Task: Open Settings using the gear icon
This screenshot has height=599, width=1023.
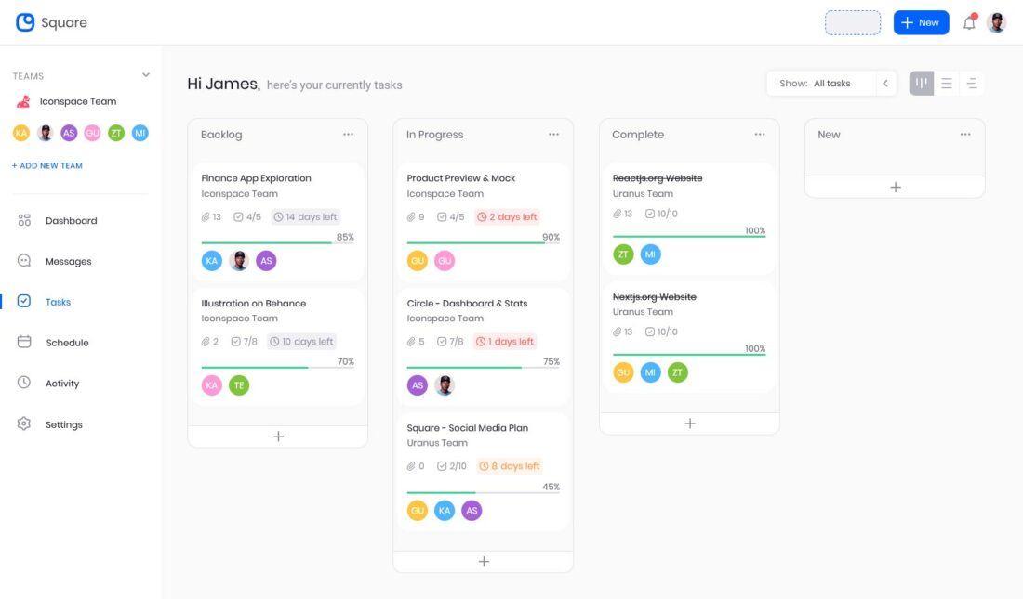Action: [23, 424]
